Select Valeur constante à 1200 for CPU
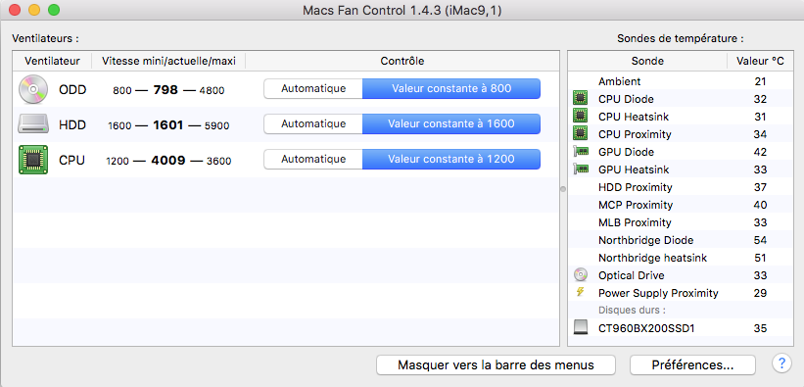The height and width of the screenshot is (387, 804). point(451,159)
